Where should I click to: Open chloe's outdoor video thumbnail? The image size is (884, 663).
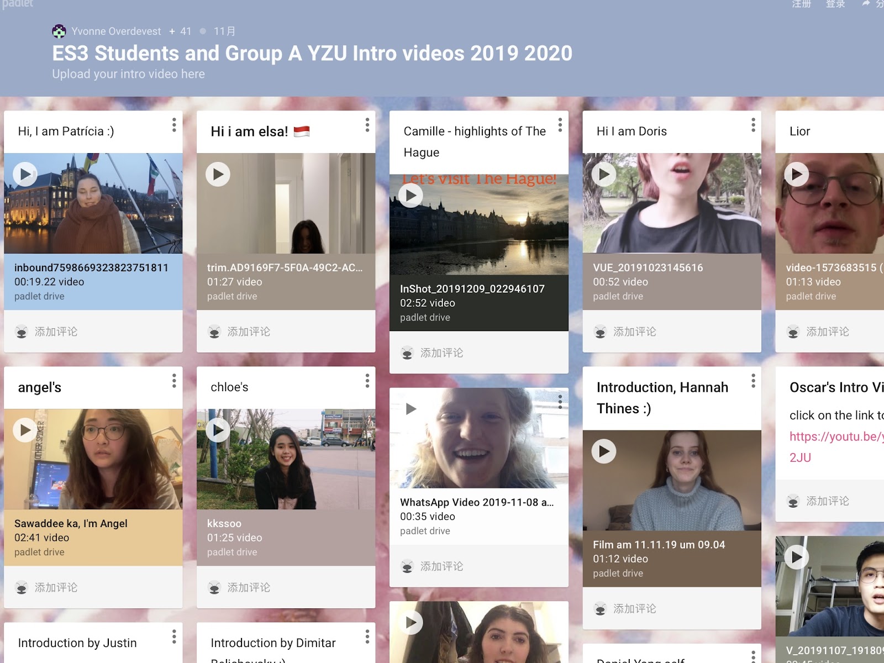286,459
